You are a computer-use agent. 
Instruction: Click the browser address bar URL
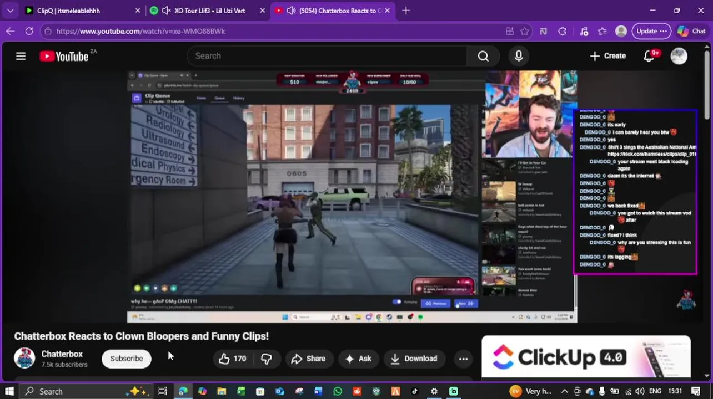point(140,31)
